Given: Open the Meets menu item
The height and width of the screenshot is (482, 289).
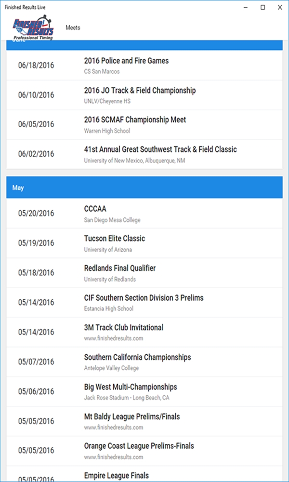Looking at the screenshot, I should [73, 27].
